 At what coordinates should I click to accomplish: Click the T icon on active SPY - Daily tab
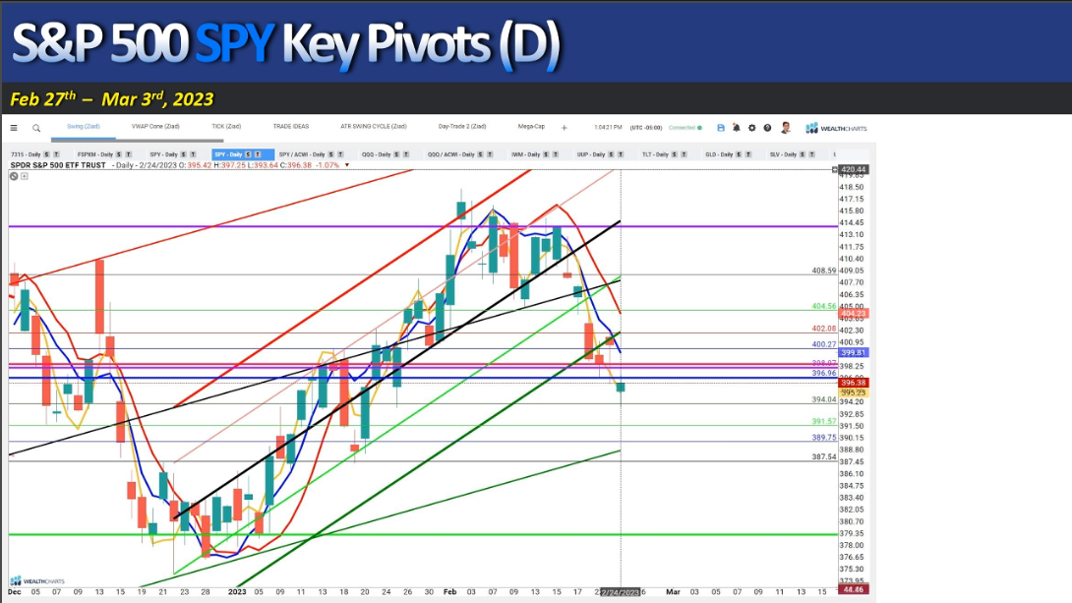pyautogui.click(x=258, y=154)
